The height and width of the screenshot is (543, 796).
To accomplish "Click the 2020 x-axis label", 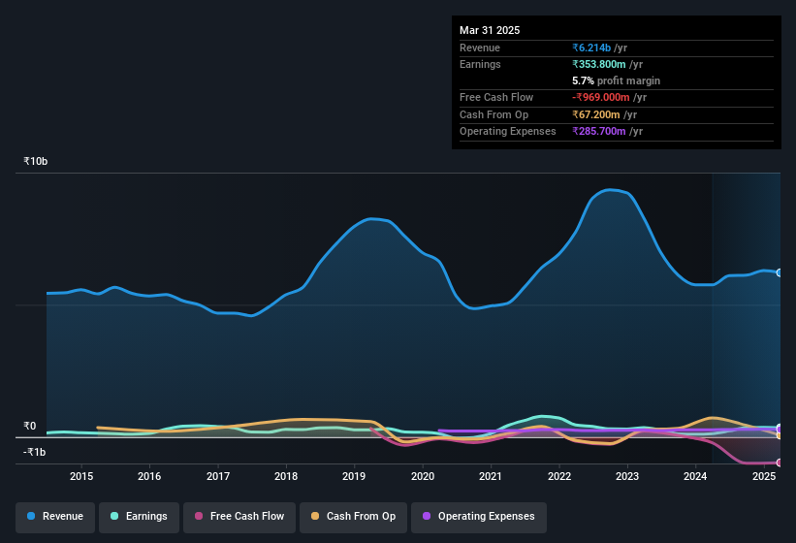I will (x=423, y=476).
